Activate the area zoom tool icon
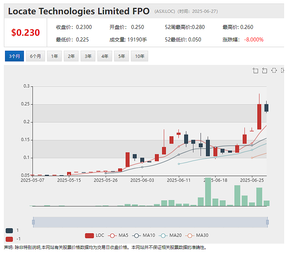Image resolution: width=288 pixels, height=255 pixels. coord(255,71)
